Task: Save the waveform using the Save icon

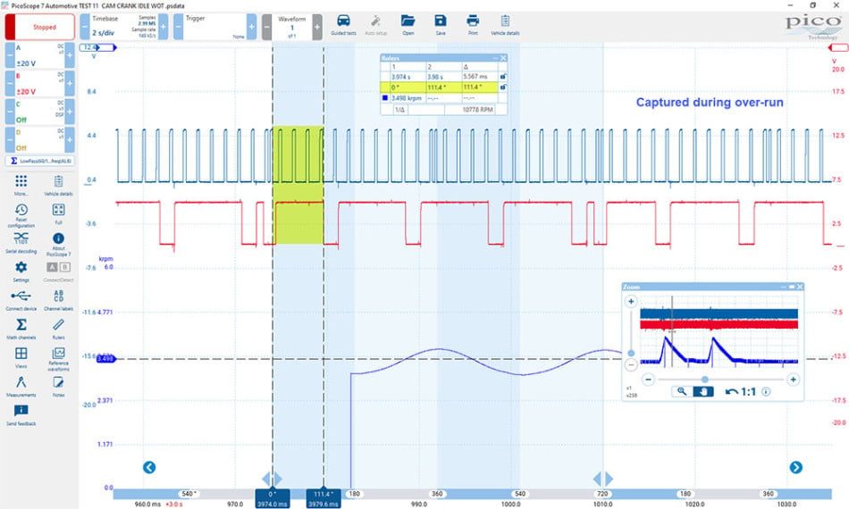Action: click(x=441, y=25)
